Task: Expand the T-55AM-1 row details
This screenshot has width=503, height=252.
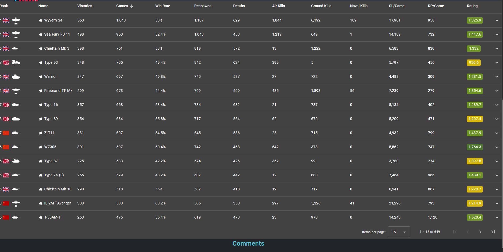Action: [497, 217]
